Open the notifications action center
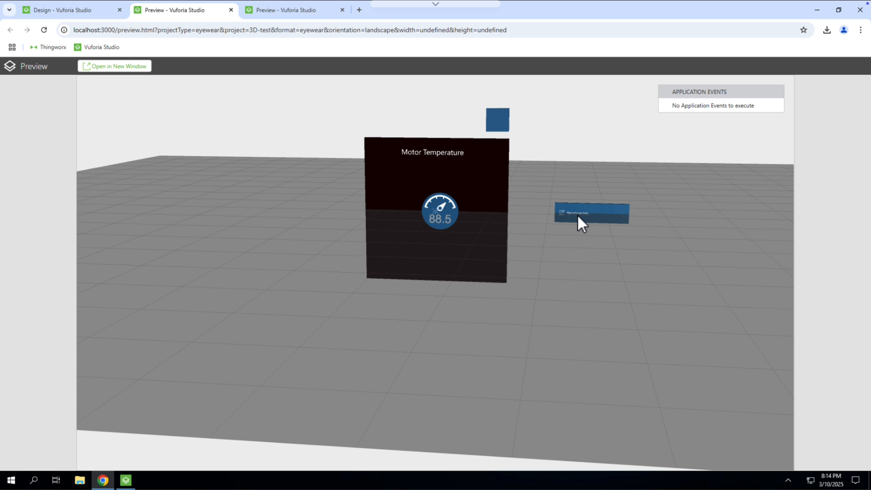This screenshot has height=490, width=871. click(x=856, y=480)
